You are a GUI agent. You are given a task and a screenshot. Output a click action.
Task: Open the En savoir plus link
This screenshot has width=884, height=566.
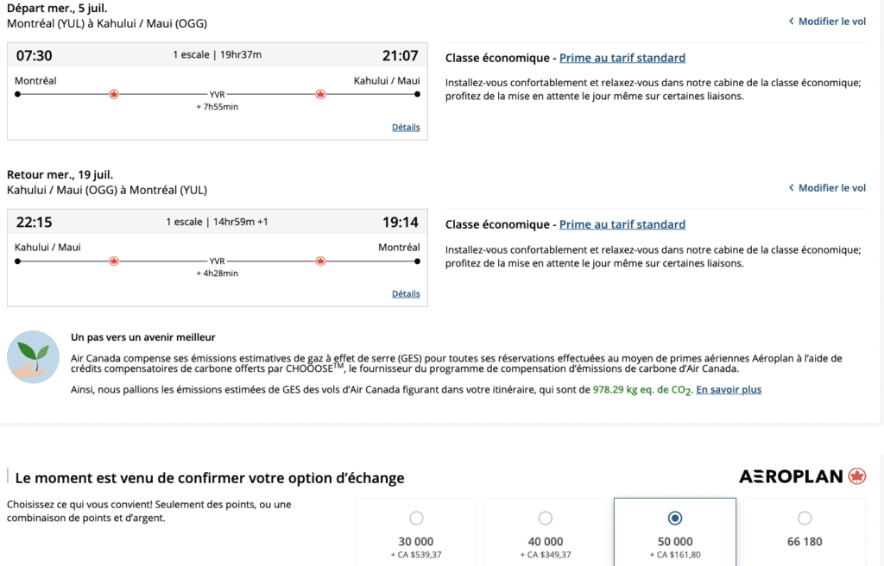point(729,390)
